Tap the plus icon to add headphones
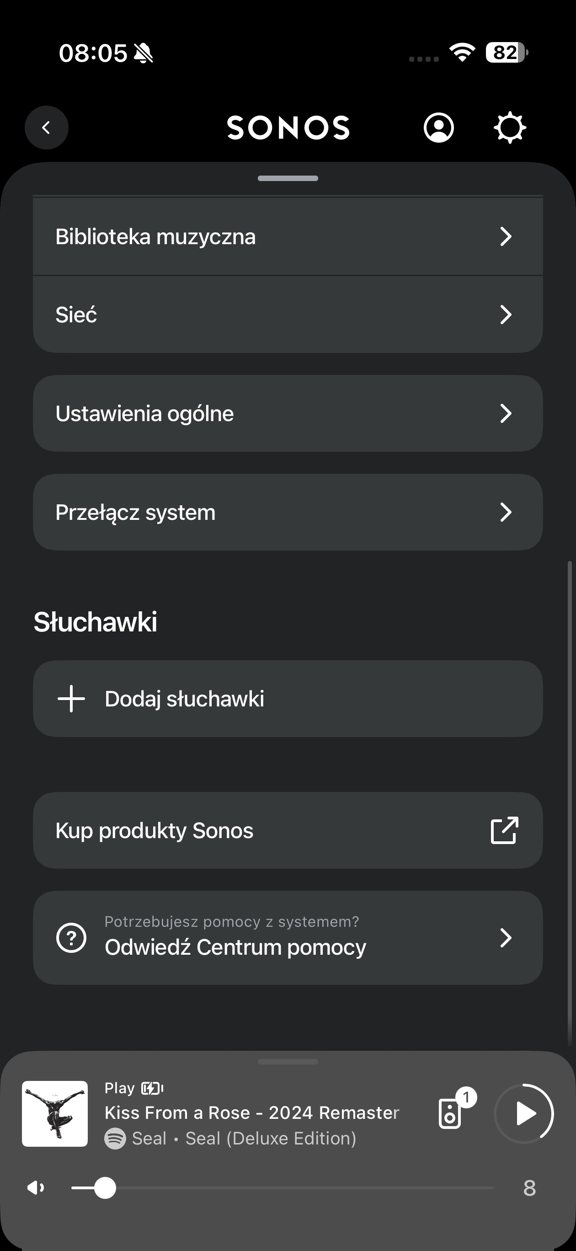Viewport: 576px width, 1251px height. coord(71,699)
